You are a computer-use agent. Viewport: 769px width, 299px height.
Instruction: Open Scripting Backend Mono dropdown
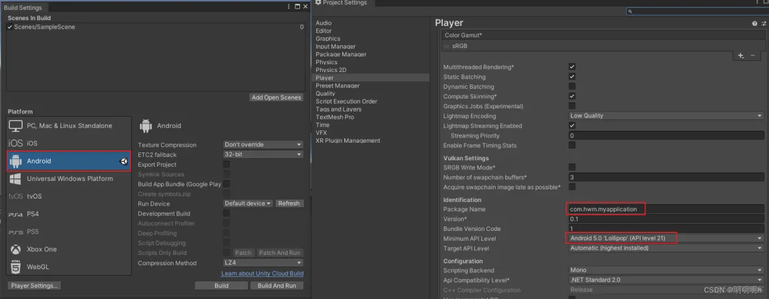coord(666,270)
